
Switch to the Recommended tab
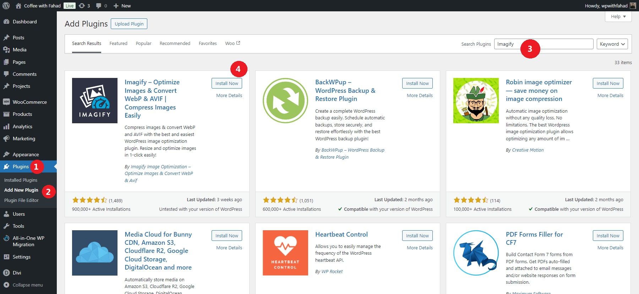click(175, 44)
